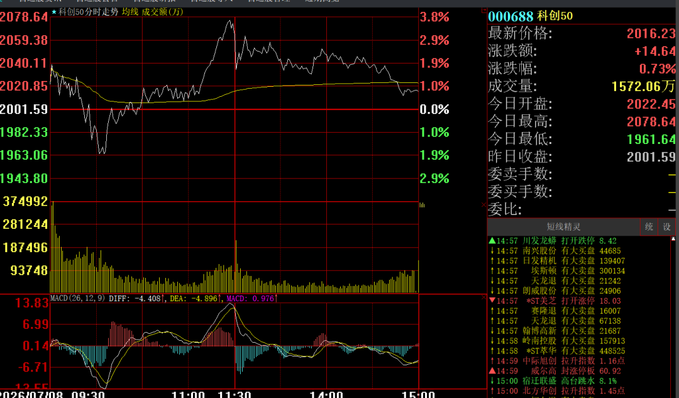Screen dimensions: 679x398
Task: Click the down arrow on 南兴股份 row
Action: point(492,251)
